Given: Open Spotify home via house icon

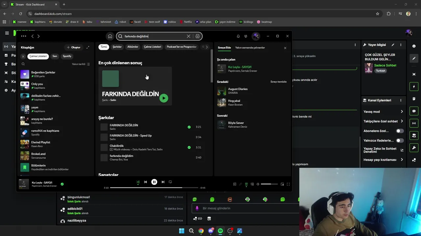Looking at the screenshot, I should coord(110,36).
